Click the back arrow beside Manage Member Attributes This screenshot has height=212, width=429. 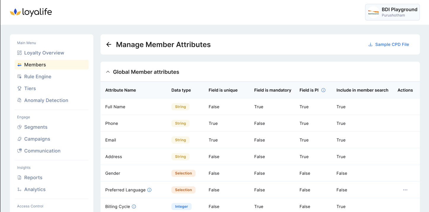(x=109, y=45)
